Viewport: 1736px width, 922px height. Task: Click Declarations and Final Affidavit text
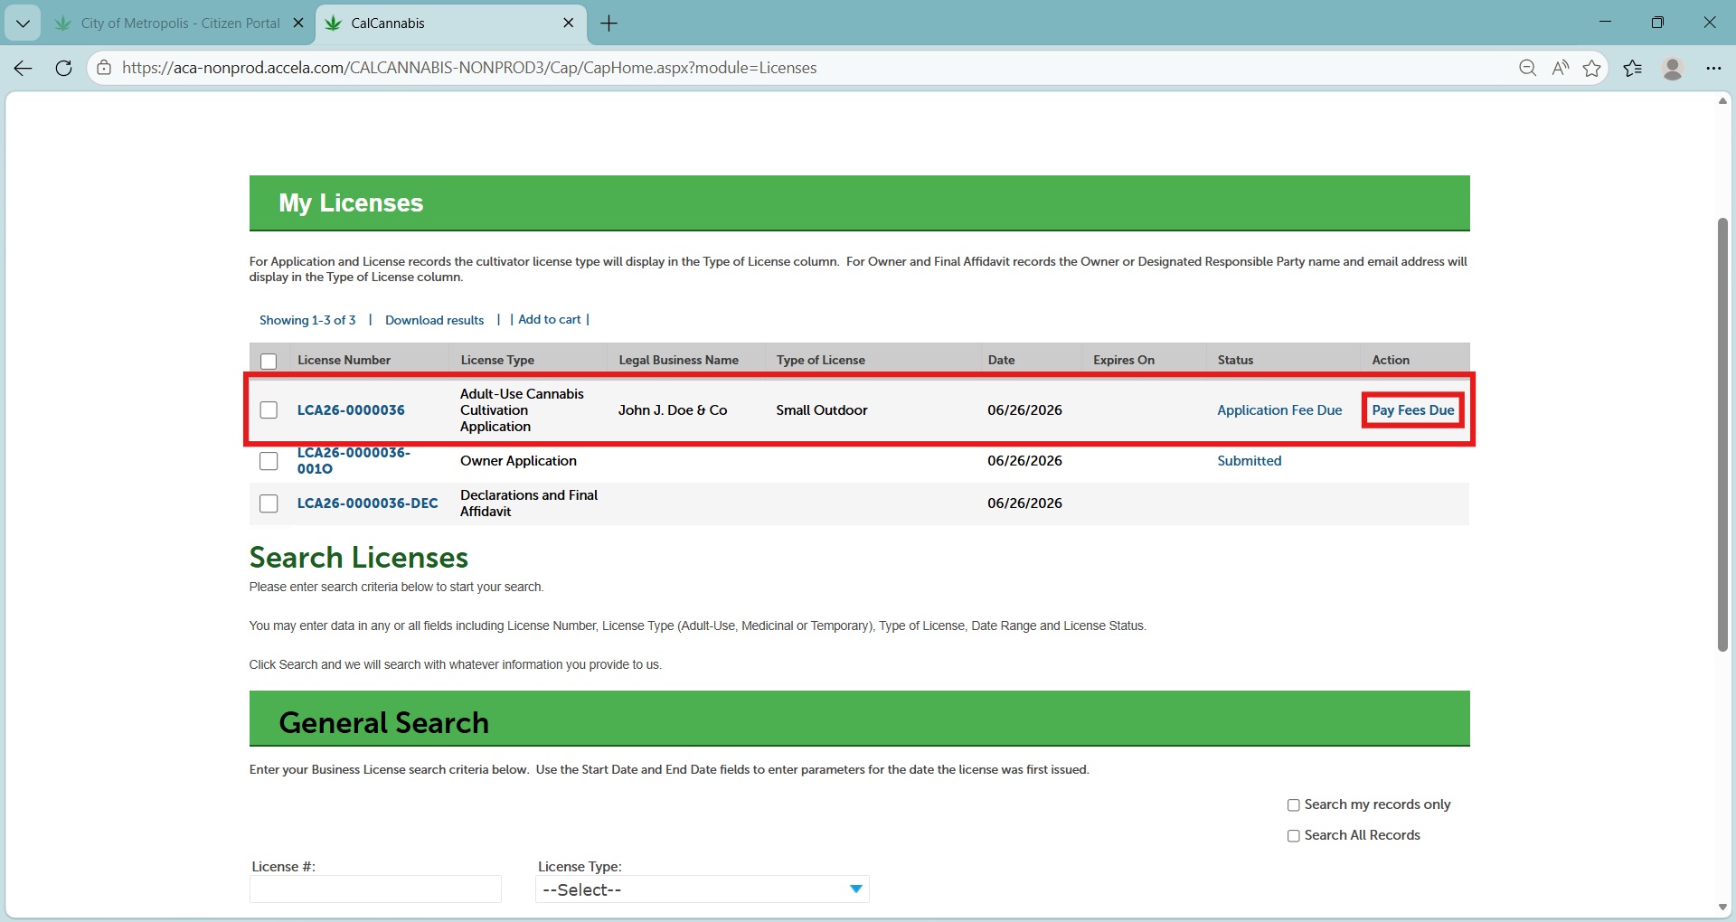click(529, 503)
